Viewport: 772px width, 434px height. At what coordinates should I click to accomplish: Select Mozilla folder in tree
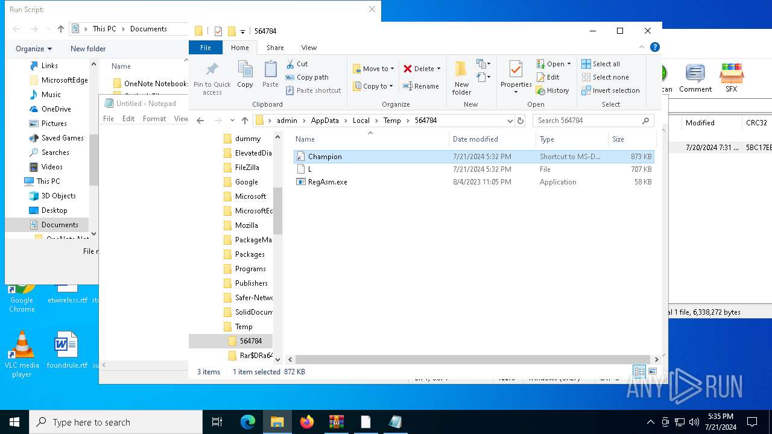[x=246, y=225]
